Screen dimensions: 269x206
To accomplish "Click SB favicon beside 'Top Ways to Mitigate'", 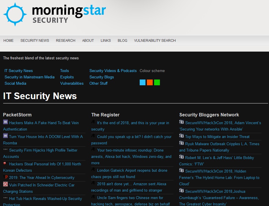I will point(182,136).
